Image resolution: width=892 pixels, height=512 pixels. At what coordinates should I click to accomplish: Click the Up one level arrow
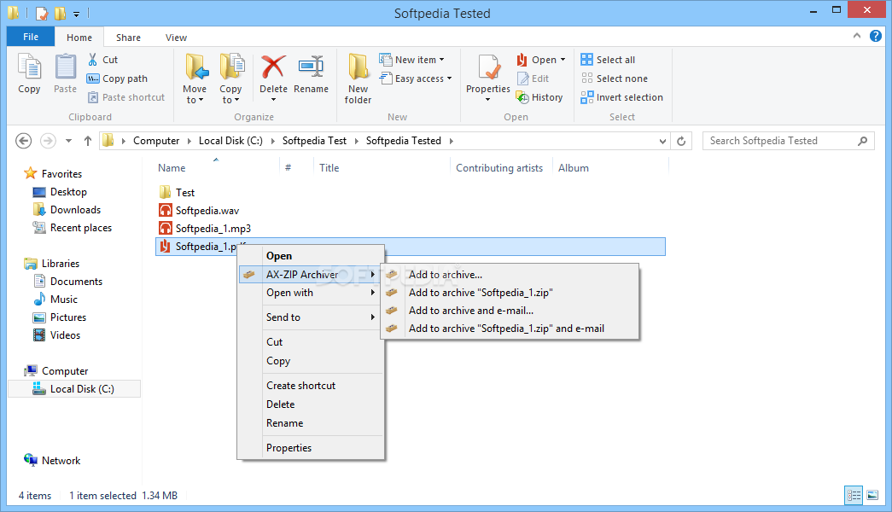[88, 141]
